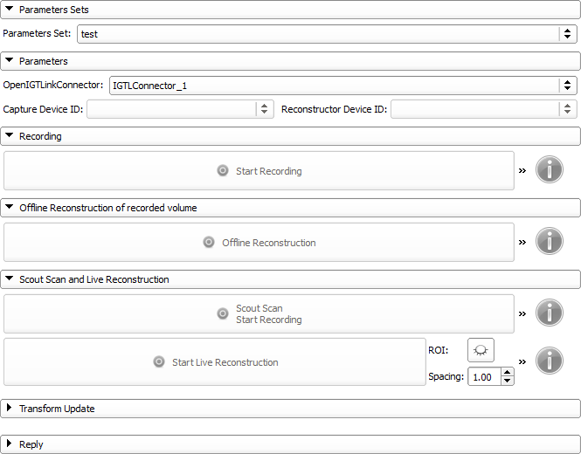
Task: Expand options arrows next to Start Recording
Action: [x=522, y=170]
